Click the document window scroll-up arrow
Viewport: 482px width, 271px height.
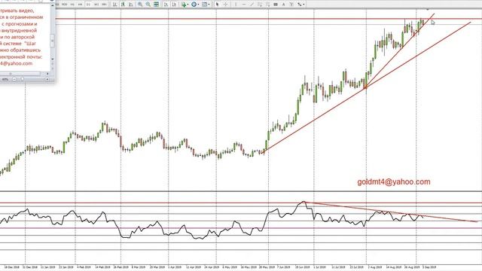[52, 5]
